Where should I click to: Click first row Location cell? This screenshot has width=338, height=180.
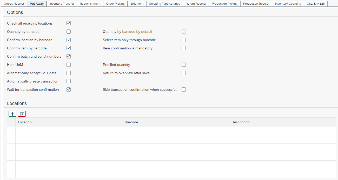point(69,131)
